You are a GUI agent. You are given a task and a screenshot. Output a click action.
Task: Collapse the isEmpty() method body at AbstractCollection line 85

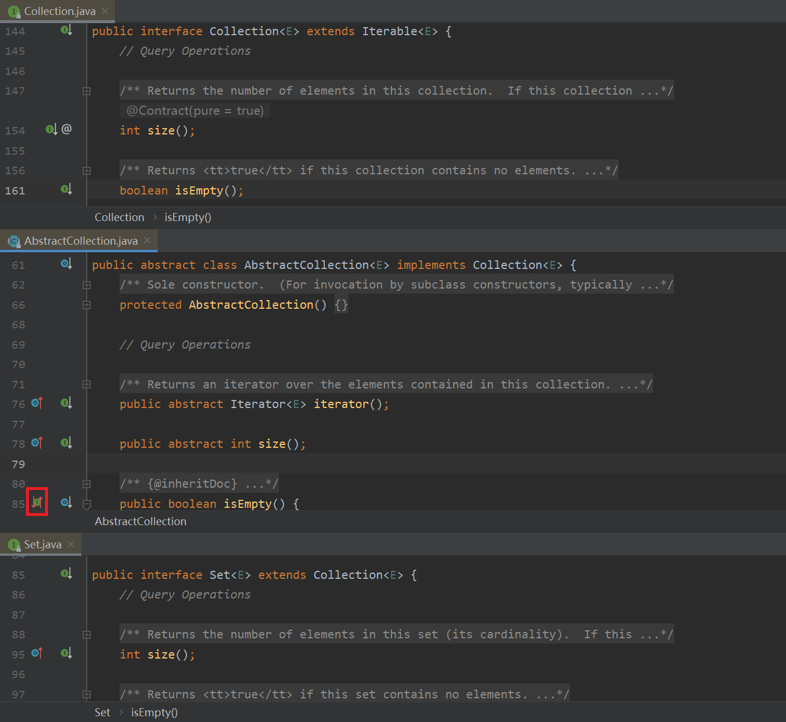click(x=87, y=504)
